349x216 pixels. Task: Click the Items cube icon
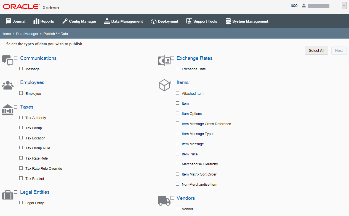(x=164, y=85)
